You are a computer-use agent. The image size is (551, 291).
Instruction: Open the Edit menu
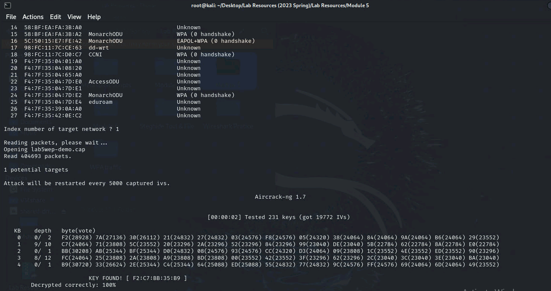[x=56, y=17]
